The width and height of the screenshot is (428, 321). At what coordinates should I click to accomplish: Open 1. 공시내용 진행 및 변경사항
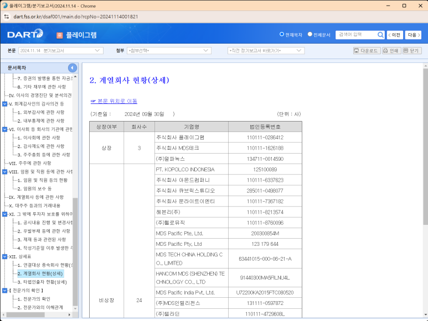point(45,223)
